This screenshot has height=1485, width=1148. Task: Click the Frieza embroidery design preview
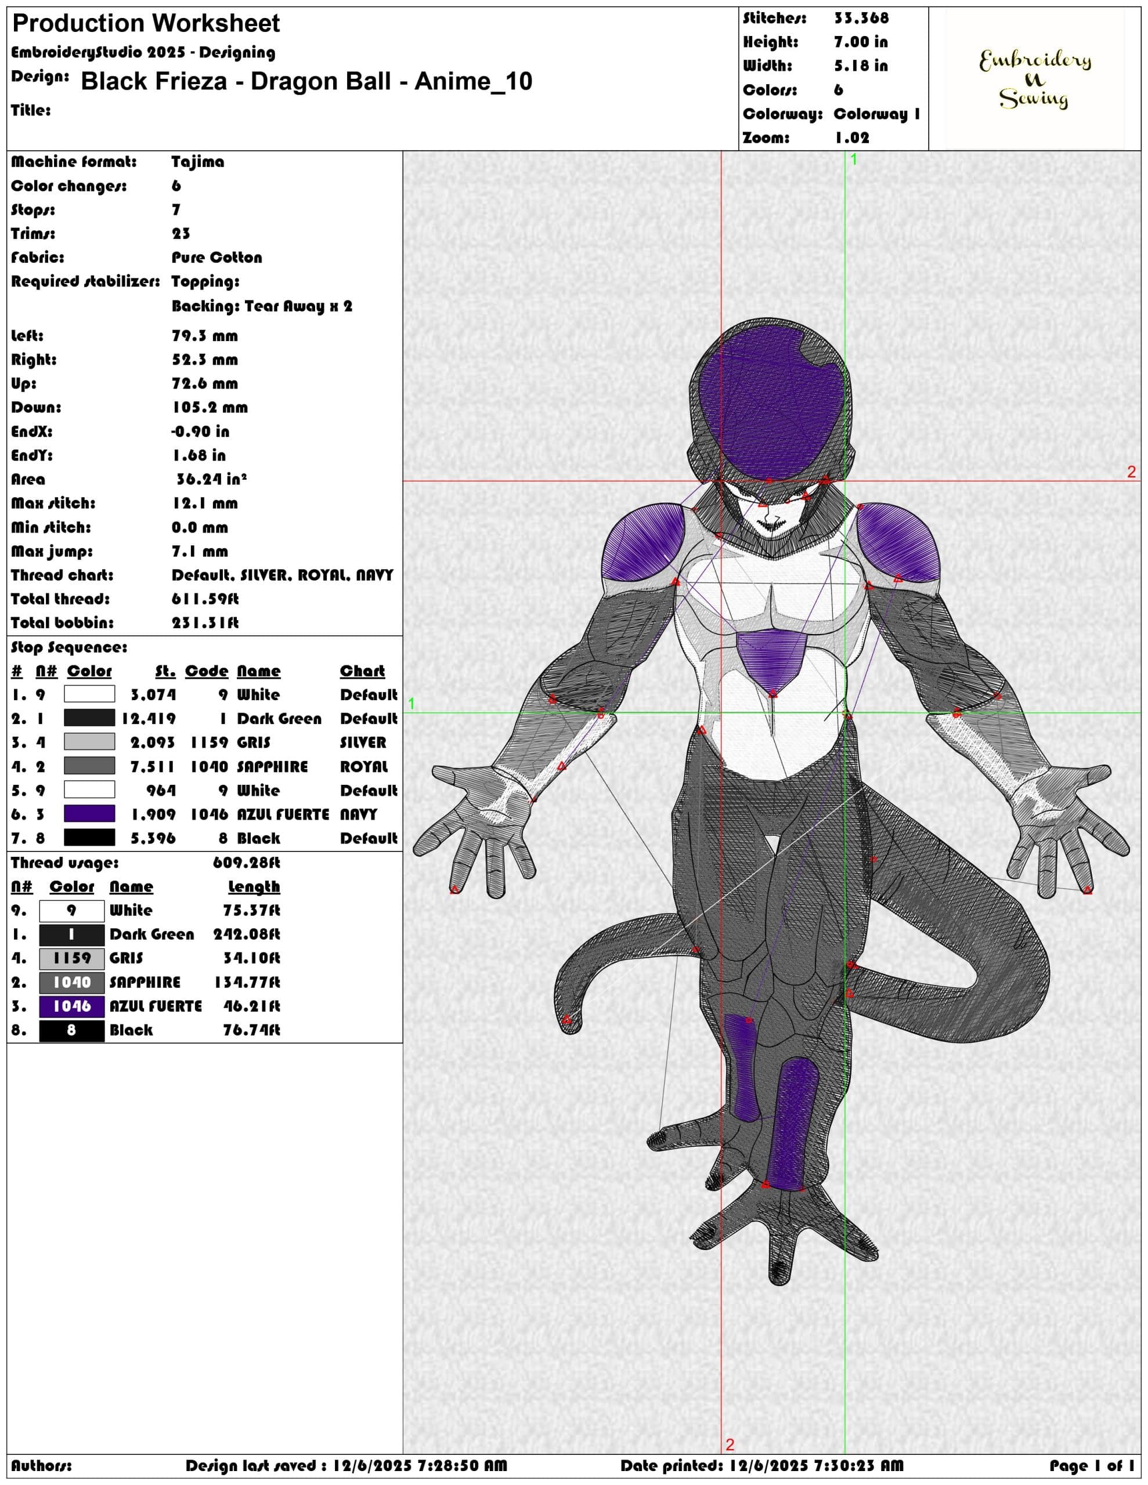point(772,801)
